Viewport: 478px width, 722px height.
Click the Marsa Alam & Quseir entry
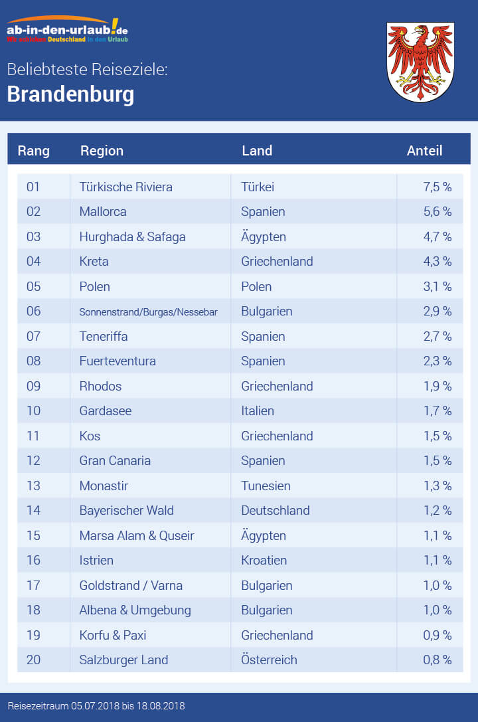pyautogui.click(x=137, y=535)
